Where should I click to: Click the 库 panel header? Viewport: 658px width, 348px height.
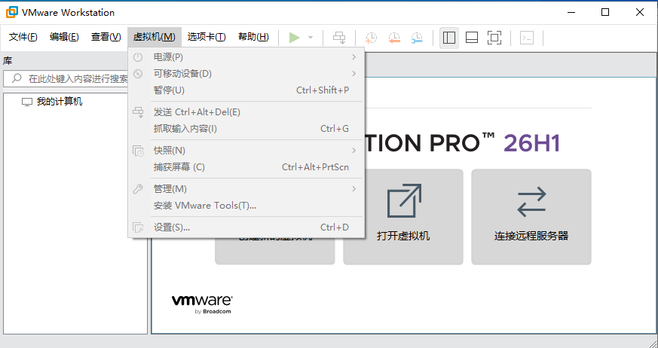click(x=8, y=61)
